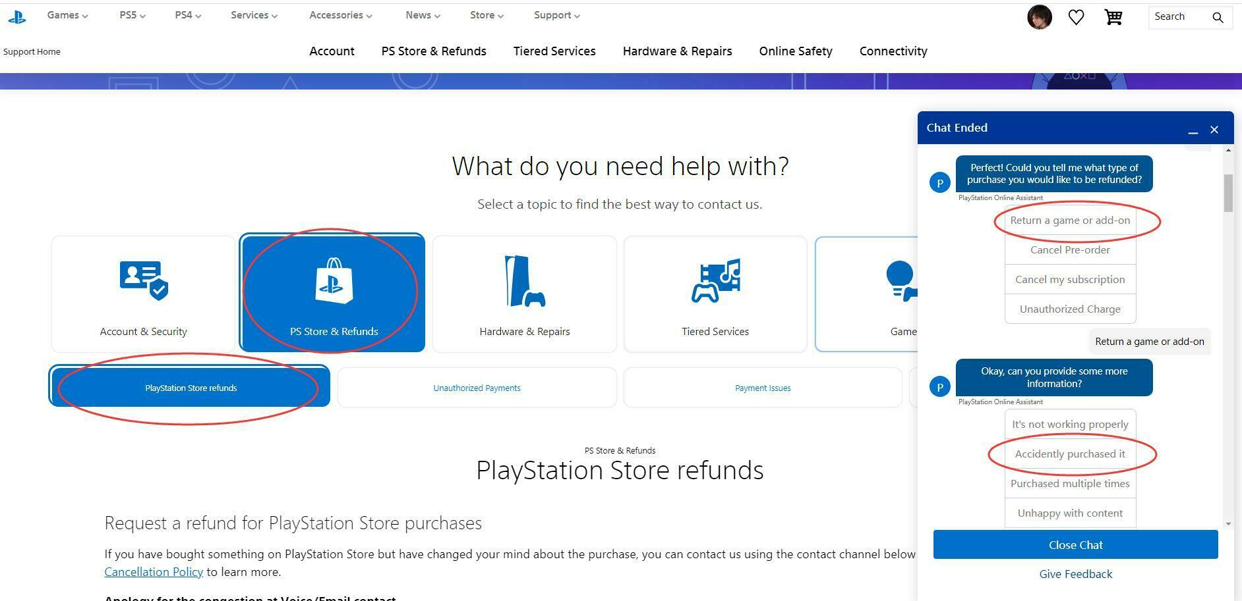Click the chat scrollbar thumb
The image size is (1242, 601).
(x=1228, y=193)
